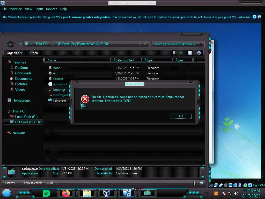The image size is (265, 199).
Task: Open the more view options dropdown arrow
Action: tap(181, 53)
